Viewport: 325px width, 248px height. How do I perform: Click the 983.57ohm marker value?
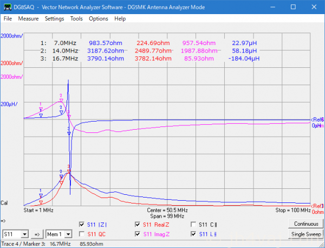point(106,43)
